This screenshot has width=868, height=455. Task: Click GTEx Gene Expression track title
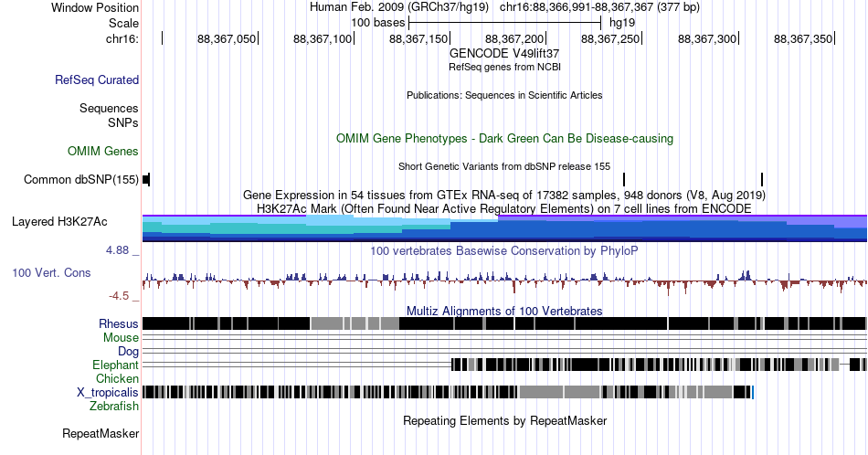504,195
